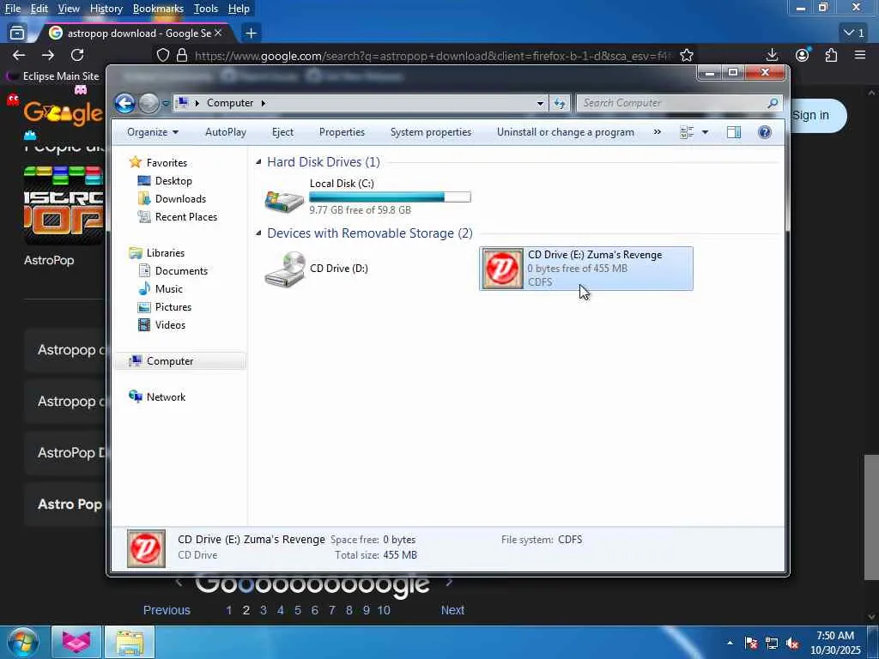Open the Firefox account icon
Screen dimensions: 879x659
803,55
